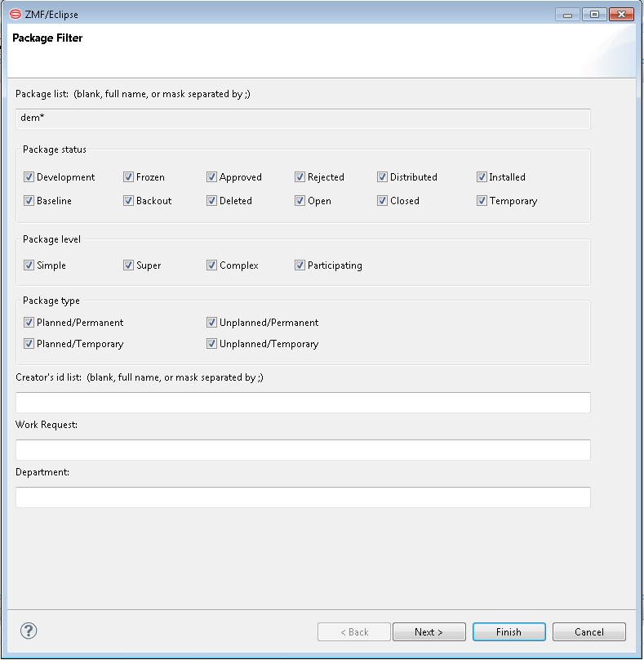Uncheck the Unplanned/Permanent type checkbox

coord(211,322)
